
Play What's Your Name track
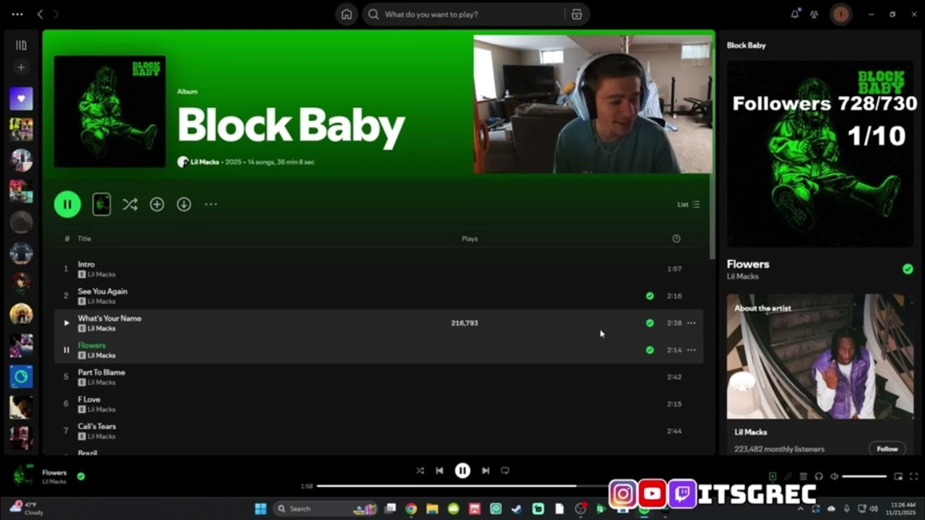66,323
